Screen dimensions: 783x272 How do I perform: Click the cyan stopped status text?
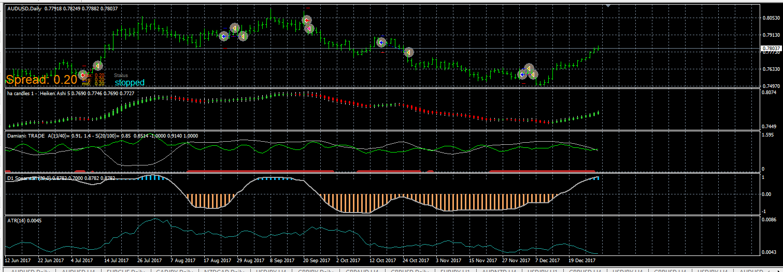click(130, 82)
